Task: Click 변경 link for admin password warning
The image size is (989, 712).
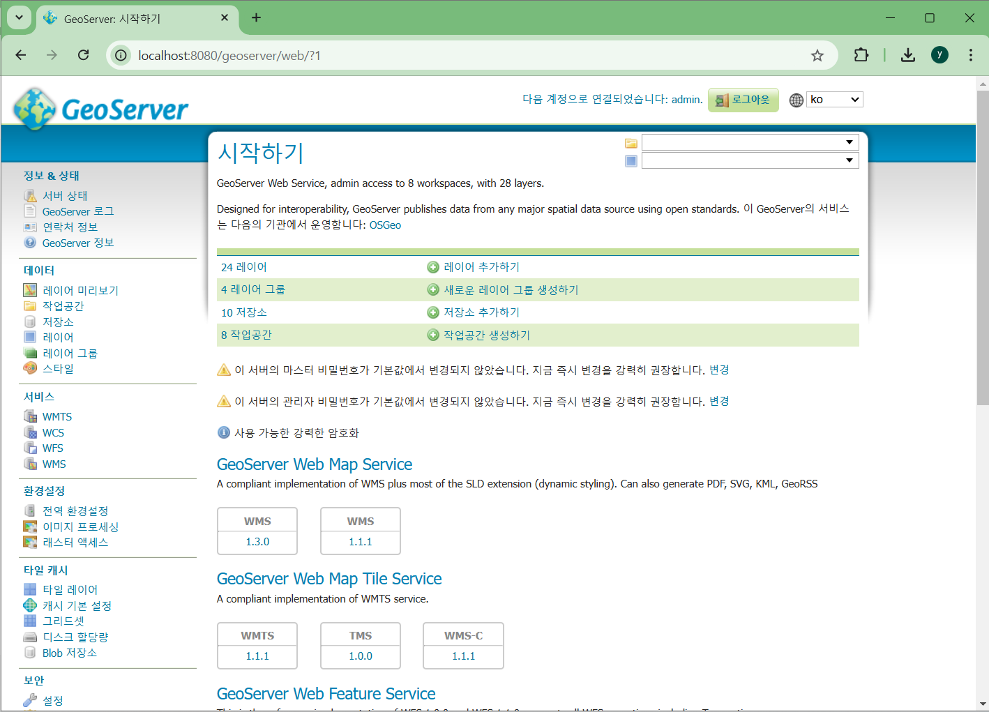Action: point(719,401)
